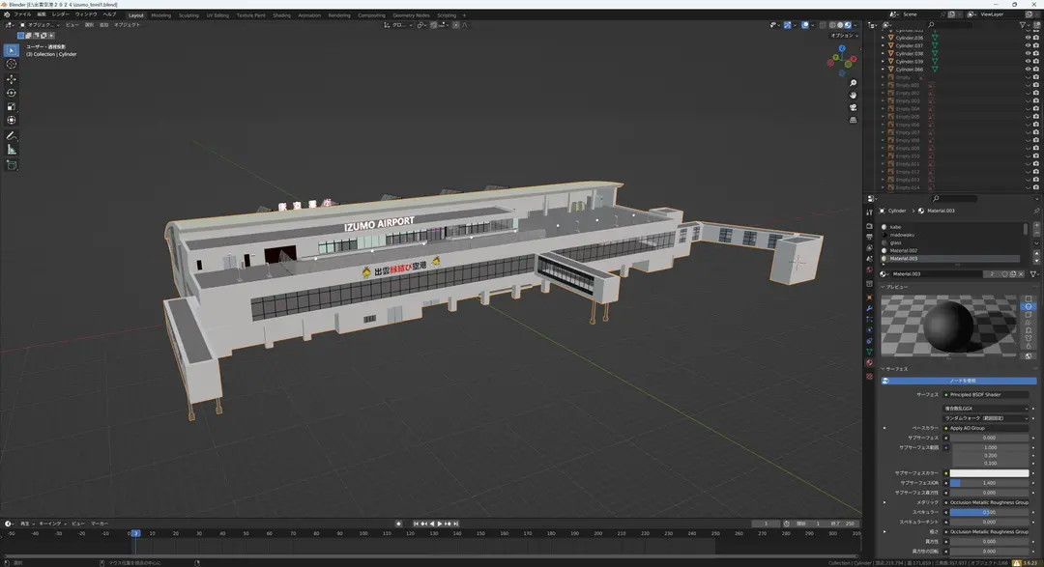Viewport: 1044px width, 567px height.
Task: Show Empty.001 with its eye icon
Action: (1028, 85)
